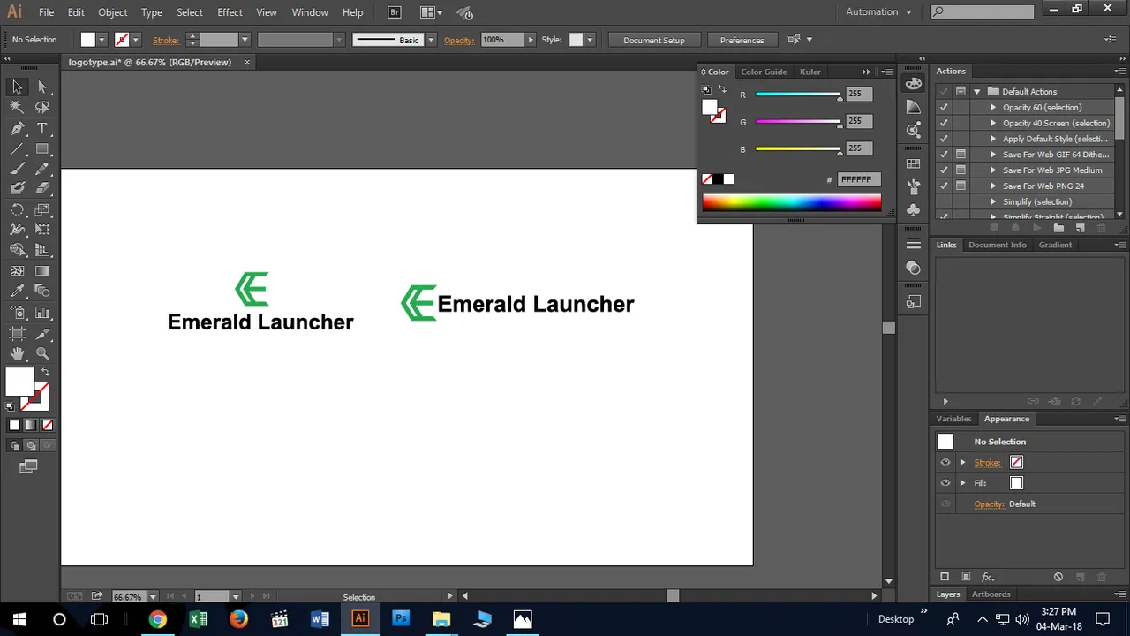The height and width of the screenshot is (636, 1130).
Task: Select the Zoom tool
Action: [x=42, y=353]
